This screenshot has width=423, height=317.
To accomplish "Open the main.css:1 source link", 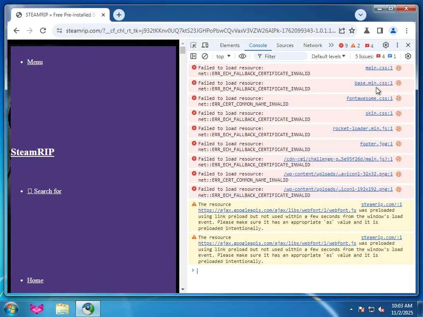I will [x=379, y=68].
